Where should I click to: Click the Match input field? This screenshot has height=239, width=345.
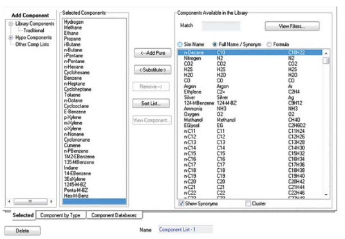pyautogui.click(x=221, y=26)
